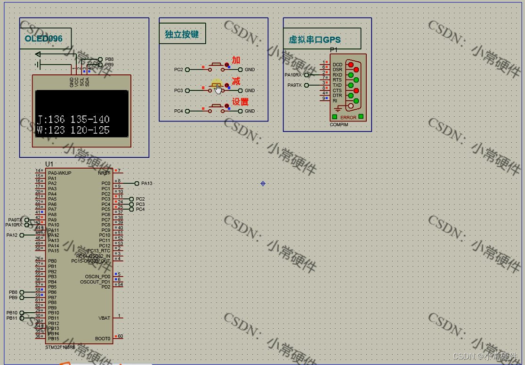Click the PC2 terminal in the button section

(187, 70)
